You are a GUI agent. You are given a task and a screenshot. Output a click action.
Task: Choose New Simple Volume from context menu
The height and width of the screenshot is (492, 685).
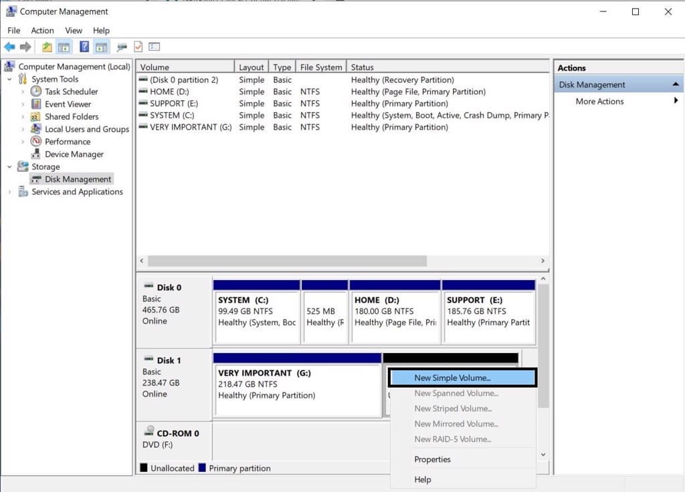tap(463, 378)
